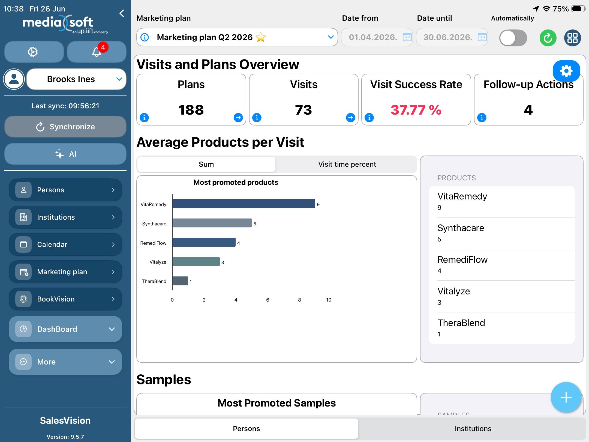Open BookVision in the sidebar
This screenshot has width=589, height=442.
click(65, 299)
